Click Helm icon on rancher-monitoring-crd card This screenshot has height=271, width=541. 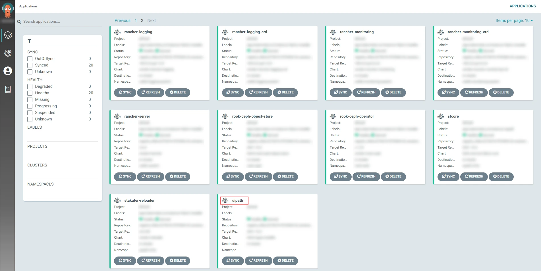(x=441, y=32)
